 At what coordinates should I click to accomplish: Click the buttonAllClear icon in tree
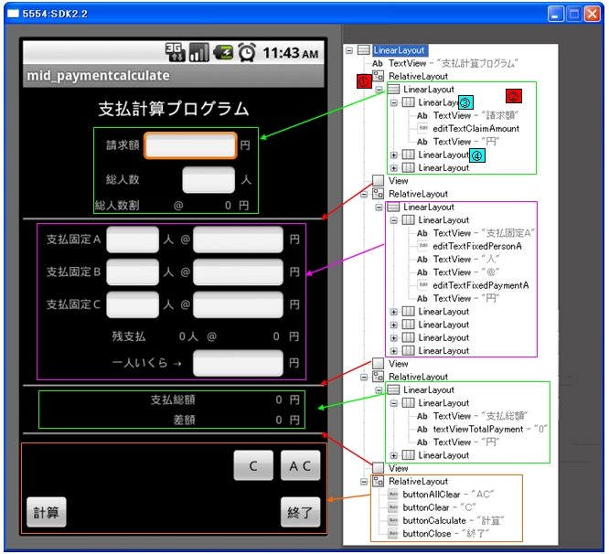pyautogui.click(x=393, y=495)
